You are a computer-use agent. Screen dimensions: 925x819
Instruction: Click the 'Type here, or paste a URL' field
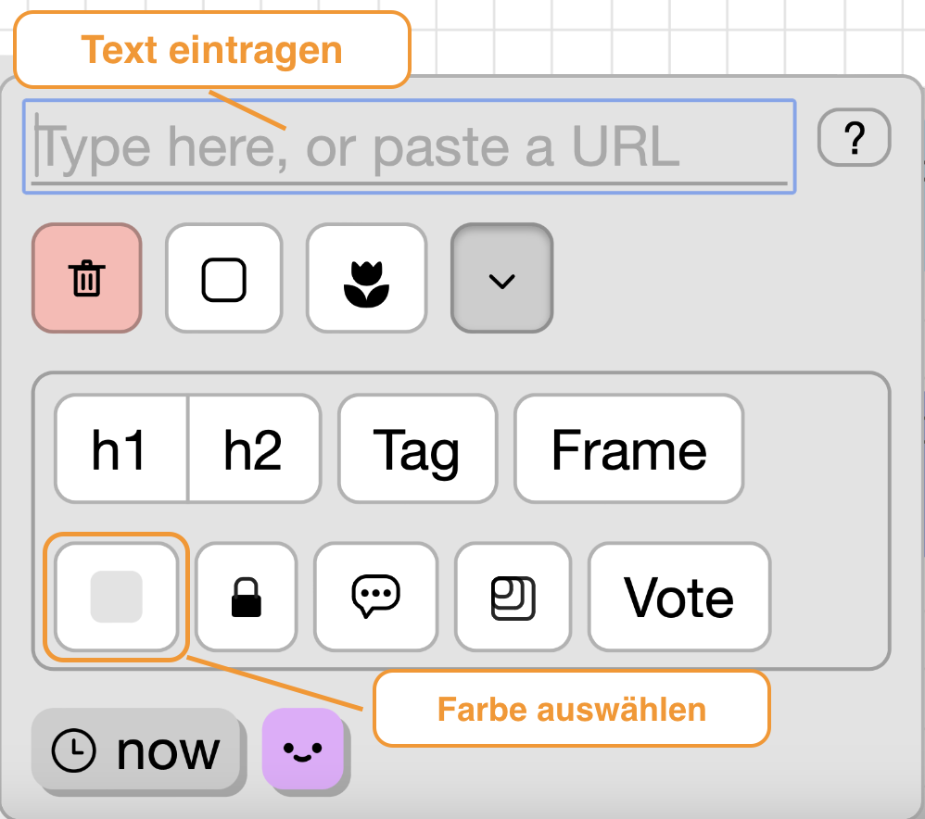pos(408,146)
